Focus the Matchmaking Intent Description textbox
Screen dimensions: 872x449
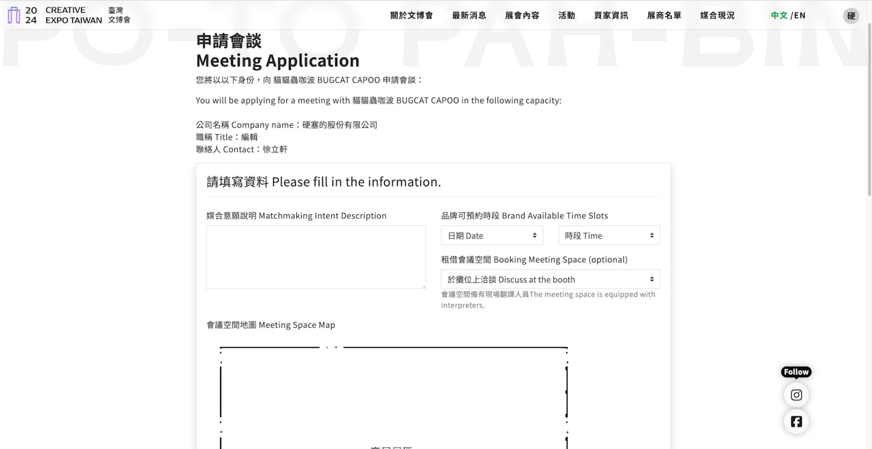pyautogui.click(x=316, y=257)
